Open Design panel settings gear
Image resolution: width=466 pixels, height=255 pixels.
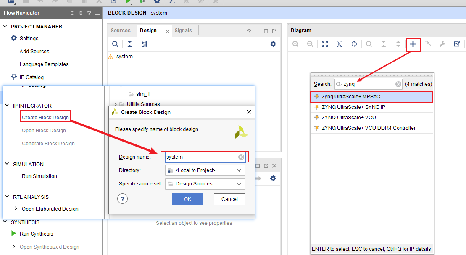pos(273,44)
